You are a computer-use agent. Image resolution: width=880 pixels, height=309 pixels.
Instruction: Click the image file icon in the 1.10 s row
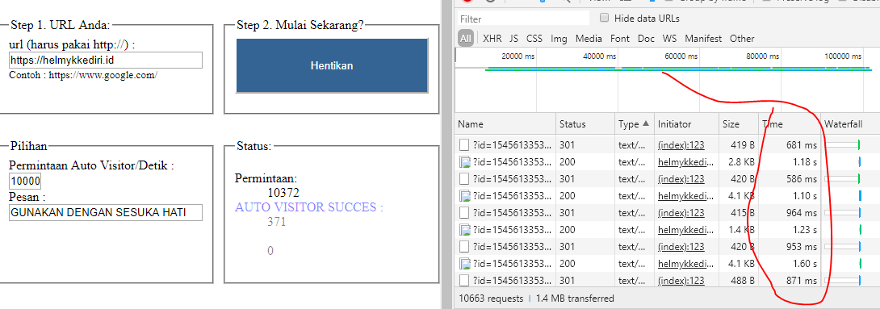click(465, 196)
